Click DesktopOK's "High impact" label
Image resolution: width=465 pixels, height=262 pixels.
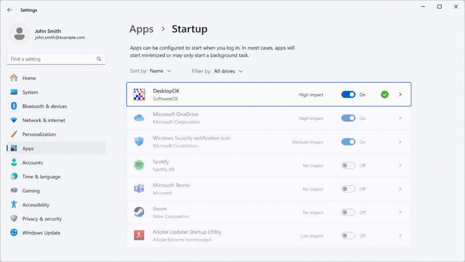tap(311, 95)
